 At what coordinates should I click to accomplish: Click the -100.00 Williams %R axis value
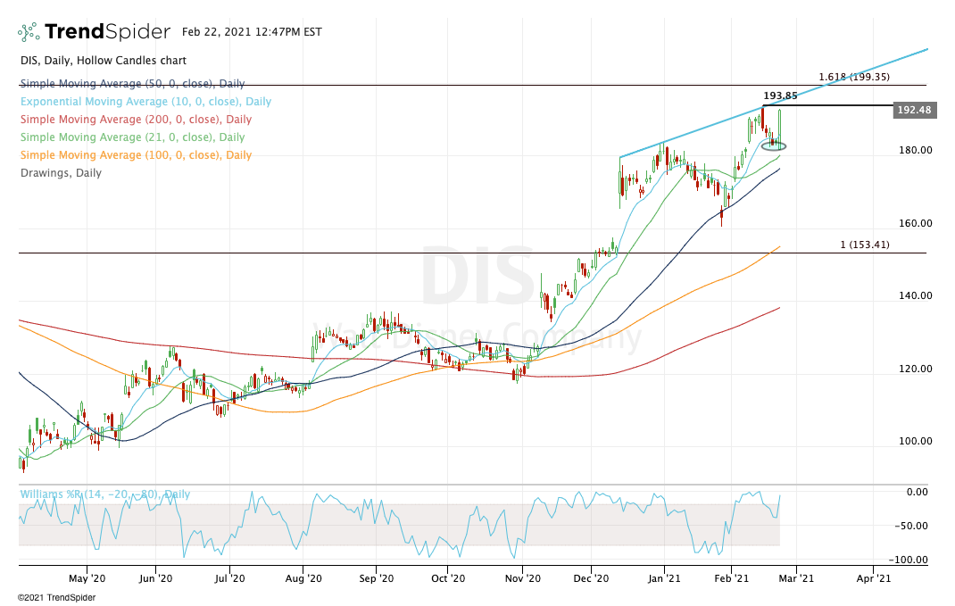tap(909, 560)
